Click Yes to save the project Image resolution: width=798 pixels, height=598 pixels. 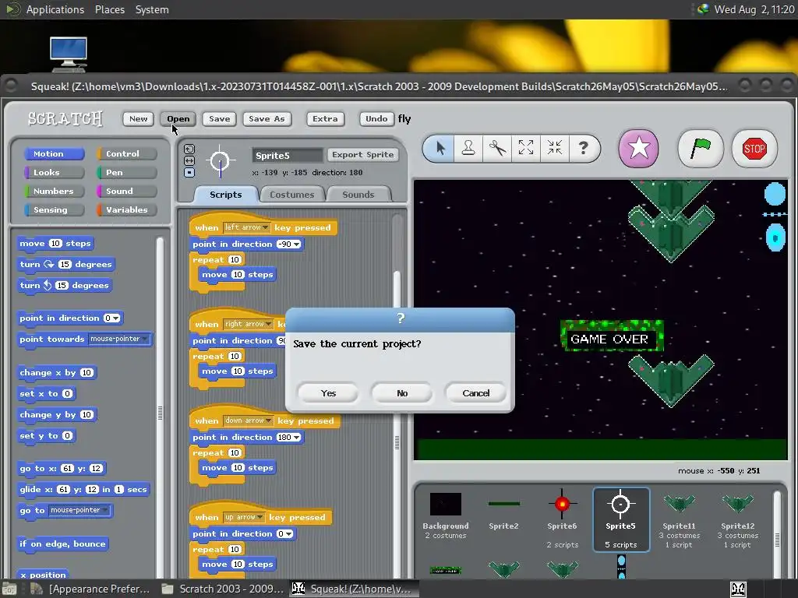pos(328,393)
